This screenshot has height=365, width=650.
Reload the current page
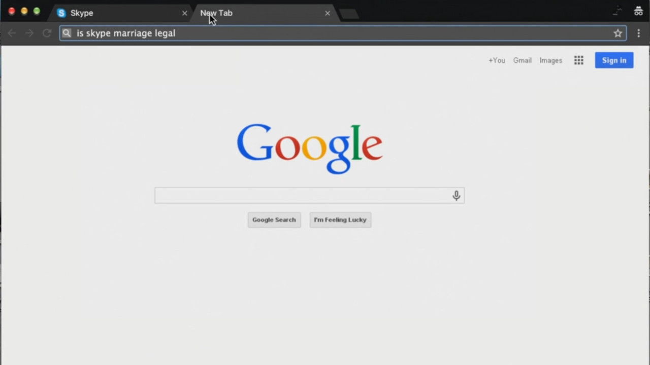pos(47,33)
